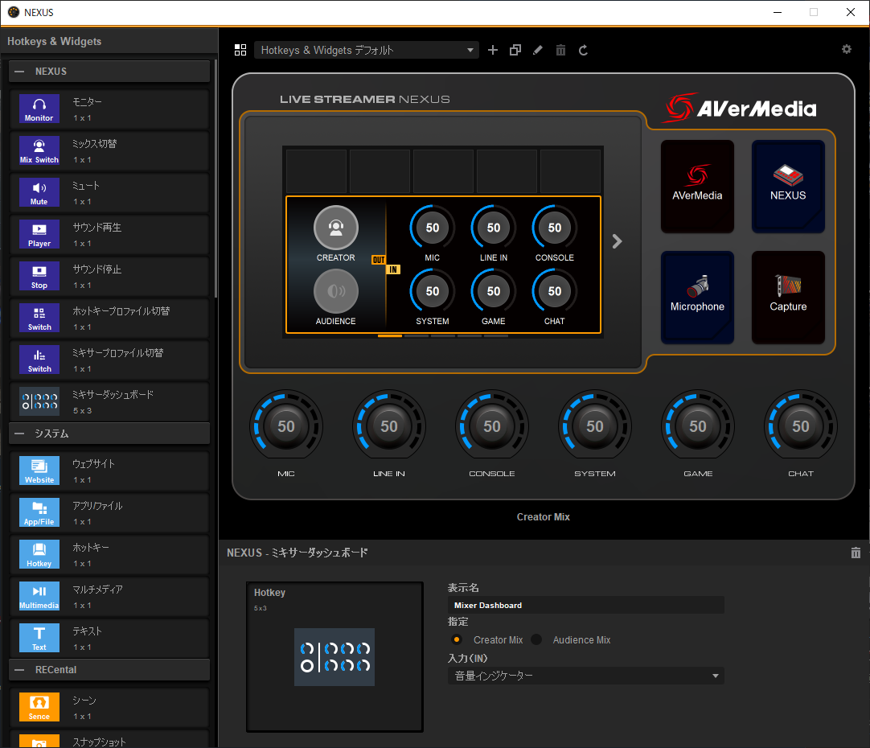Open the Capture app tile
The image size is (870, 748).
[788, 298]
